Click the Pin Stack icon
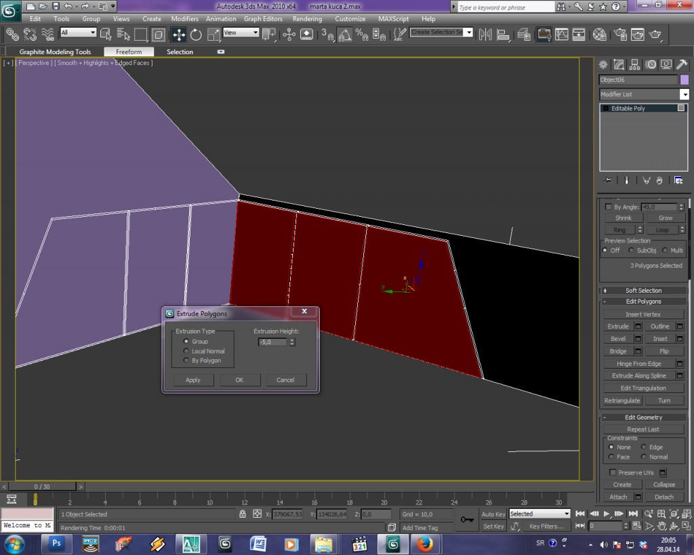The width and height of the screenshot is (694, 555). click(x=609, y=180)
